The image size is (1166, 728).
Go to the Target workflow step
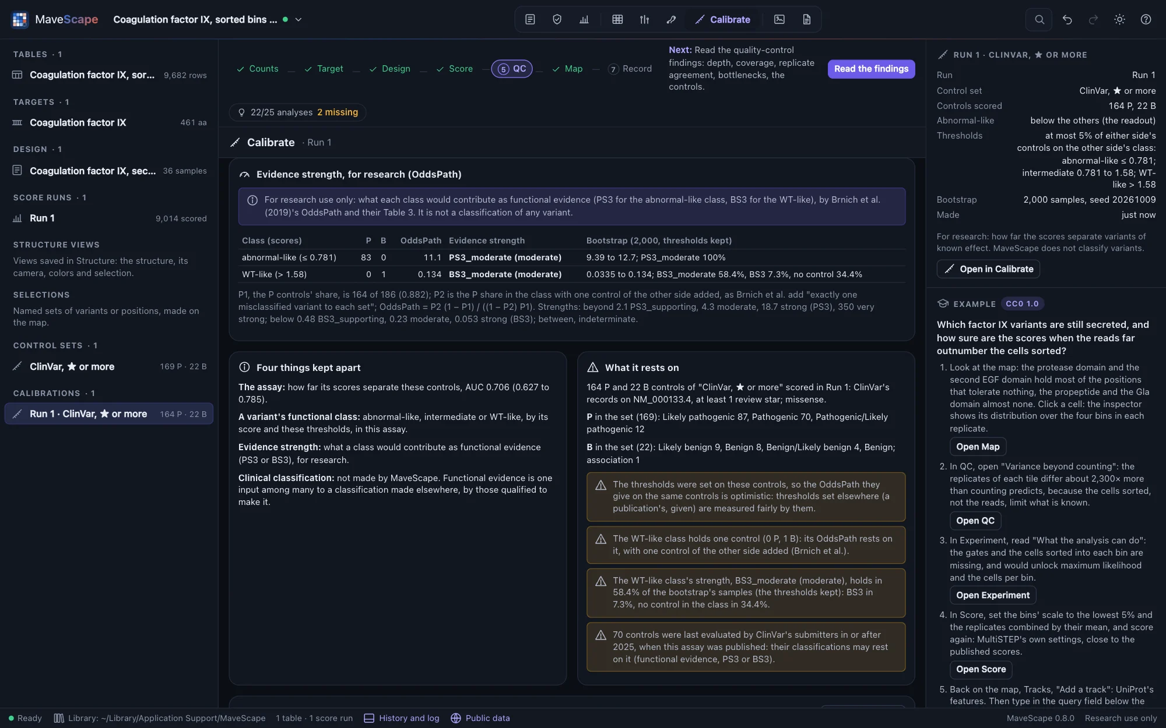(x=324, y=69)
